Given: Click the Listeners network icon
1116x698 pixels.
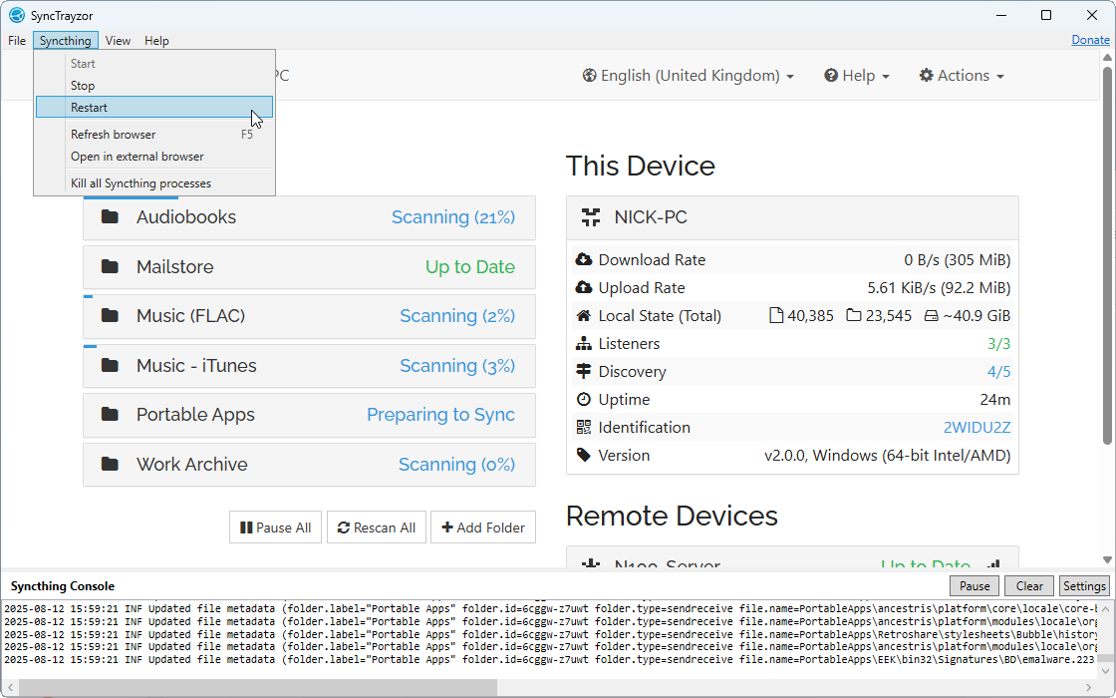Looking at the screenshot, I should click(584, 343).
